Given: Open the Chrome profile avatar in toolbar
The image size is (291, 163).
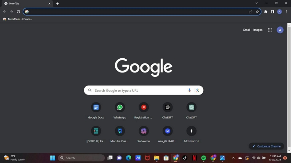Looking at the screenshot, I should point(279,12).
